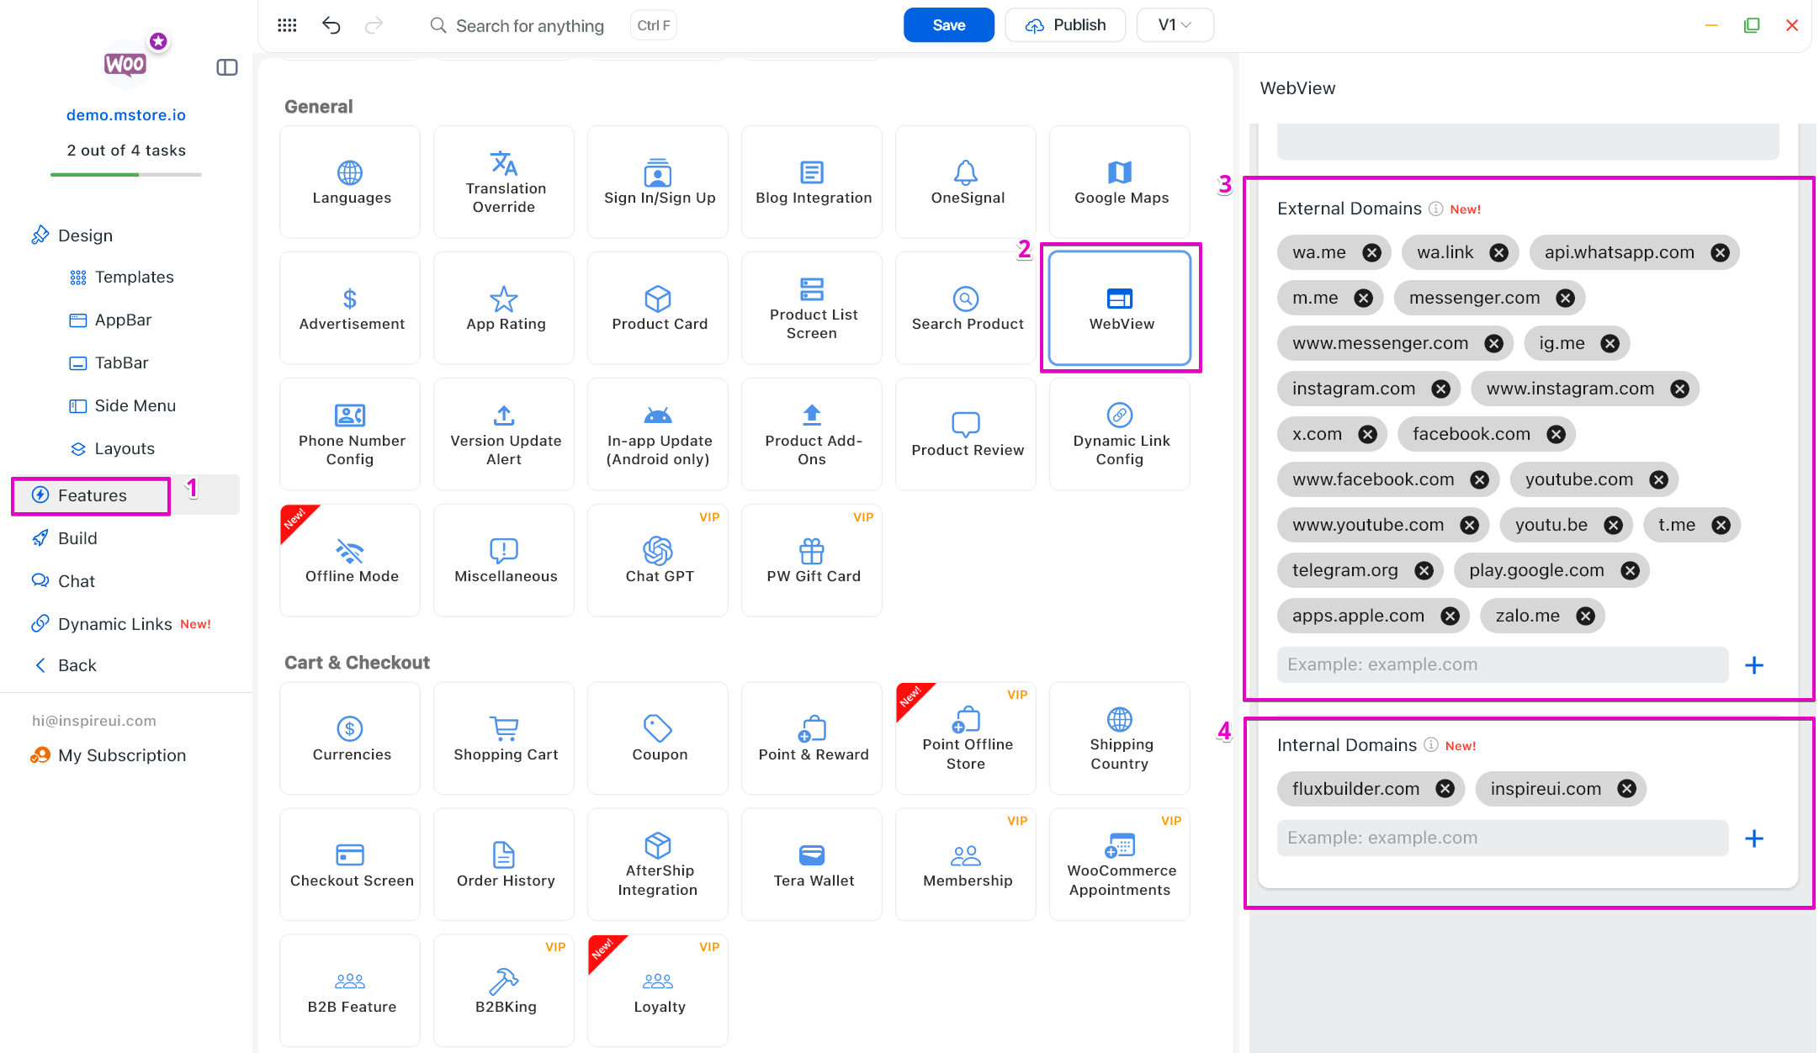
Task: Expand the V1 version dropdown
Action: click(x=1175, y=25)
